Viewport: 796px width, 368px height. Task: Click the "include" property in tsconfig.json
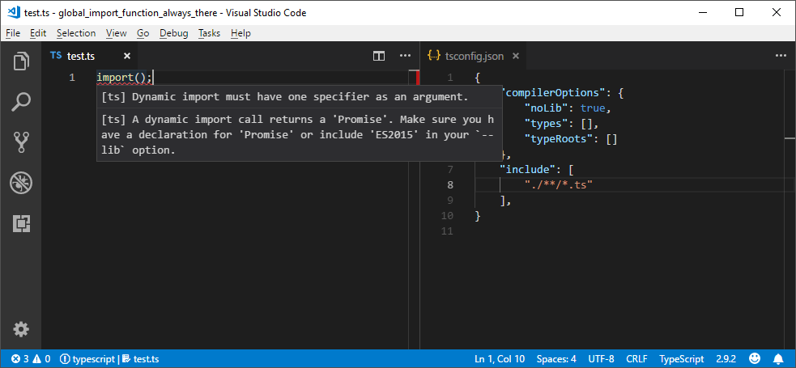click(x=528, y=169)
